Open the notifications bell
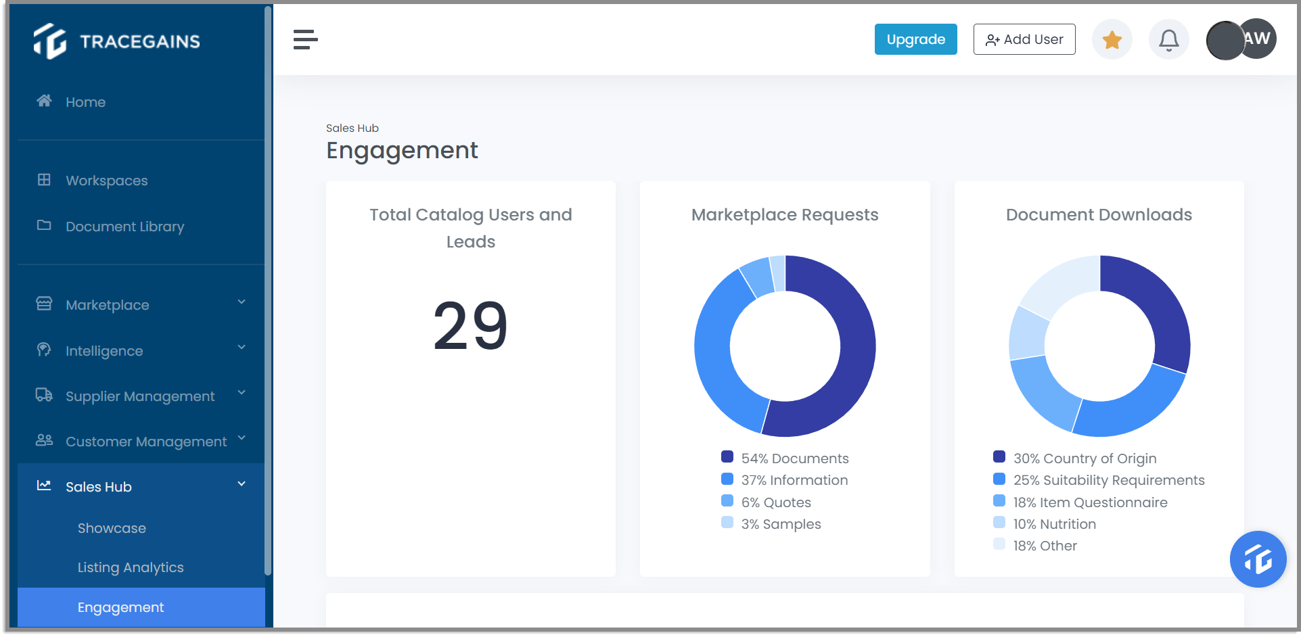 point(1168,40)
